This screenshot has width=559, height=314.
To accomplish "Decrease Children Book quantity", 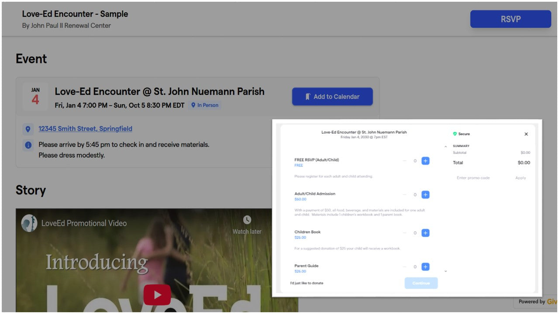I will (405, 233).
